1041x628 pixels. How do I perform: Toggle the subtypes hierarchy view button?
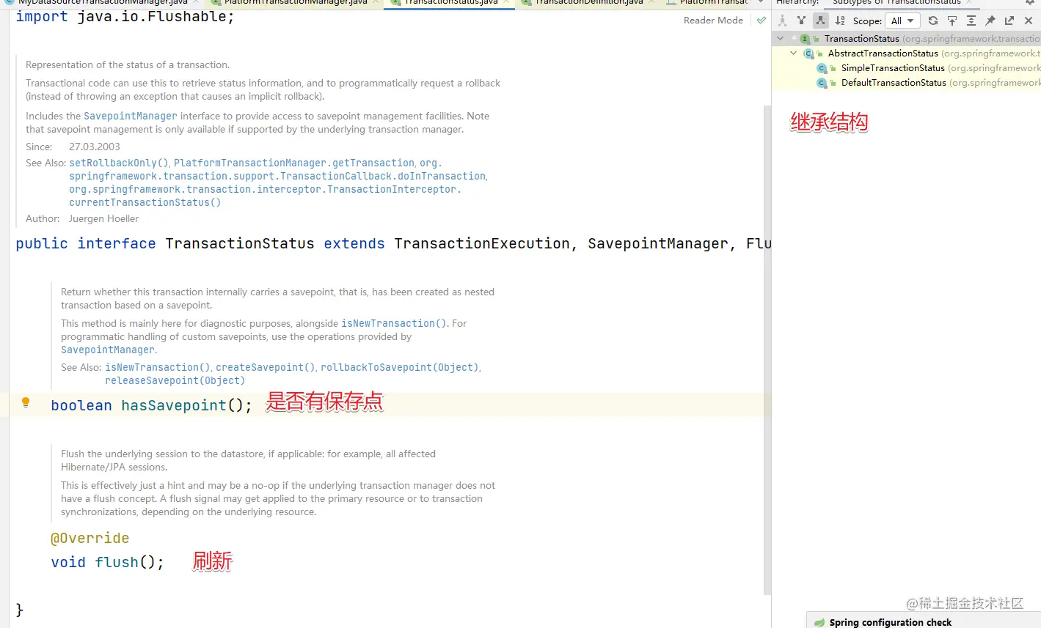point(820,21)
